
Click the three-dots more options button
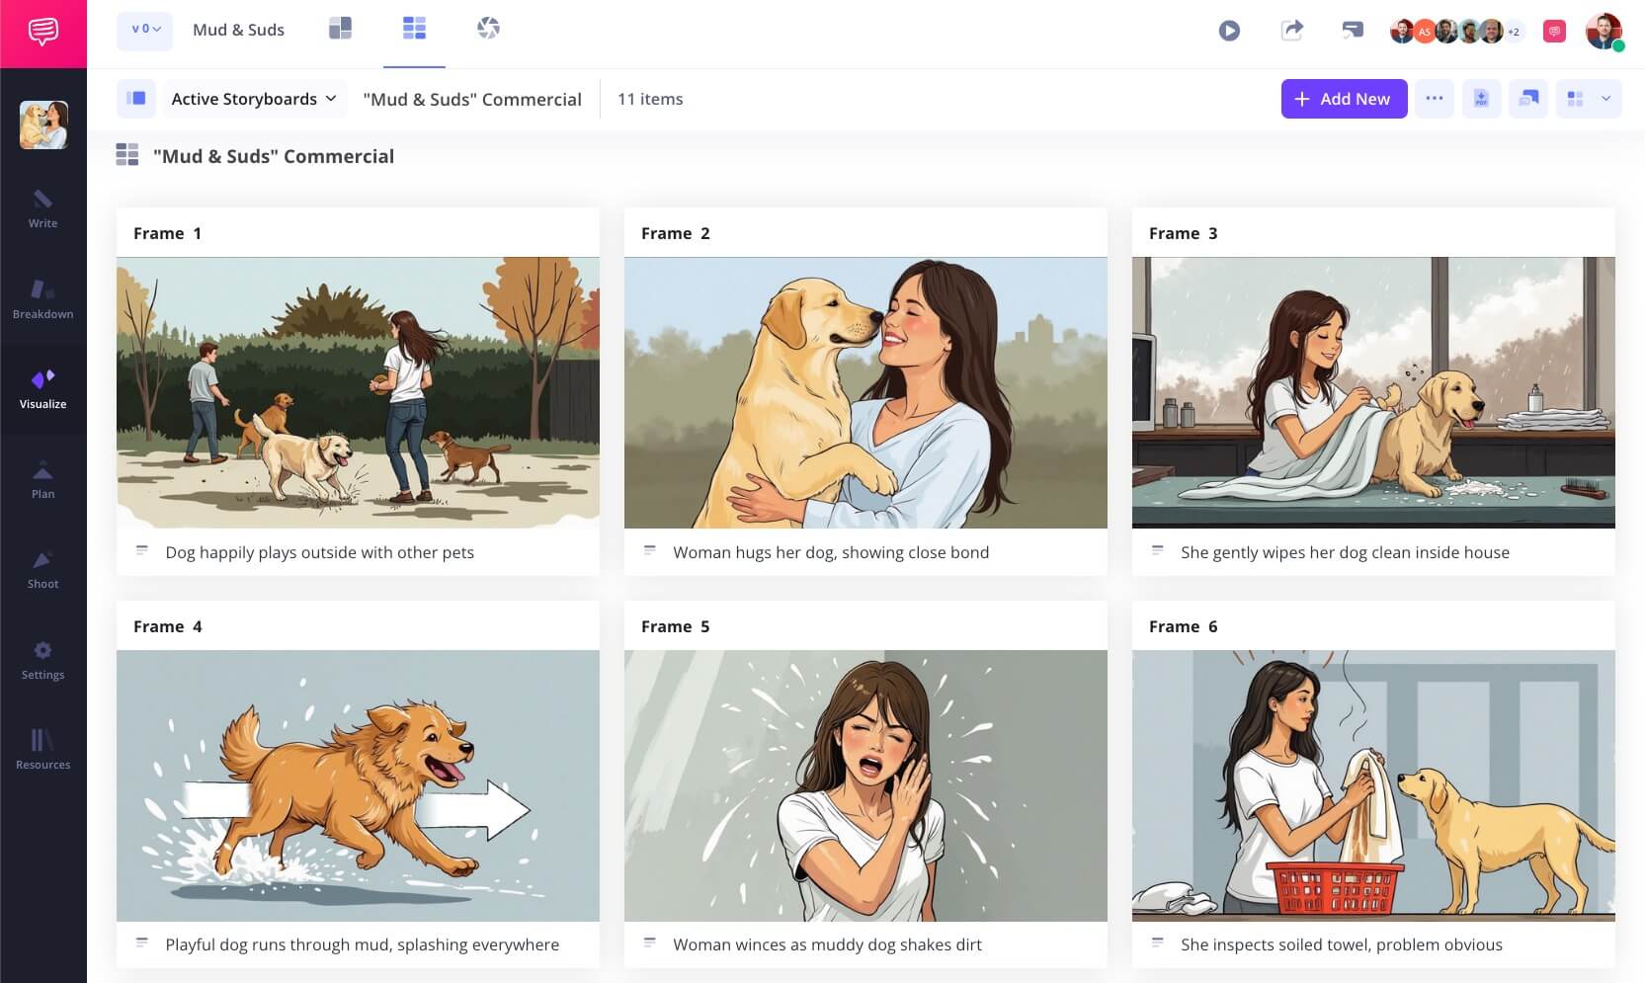pyautogui.click(x=1435, y=99)
